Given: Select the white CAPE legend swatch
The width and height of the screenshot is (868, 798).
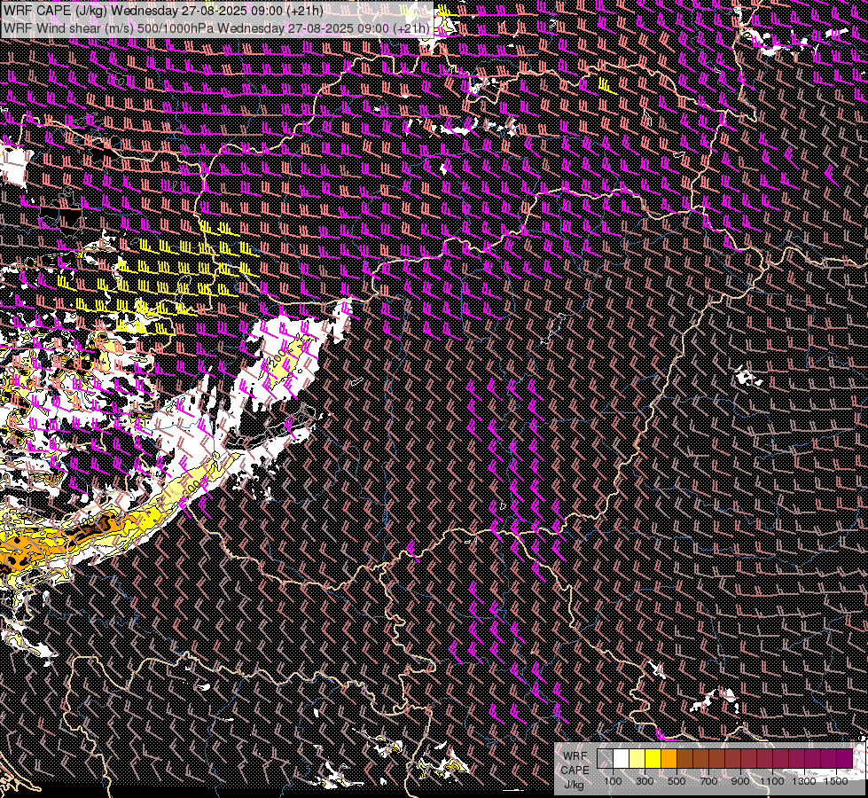Looking at the screenshot, I should point(622,759).
